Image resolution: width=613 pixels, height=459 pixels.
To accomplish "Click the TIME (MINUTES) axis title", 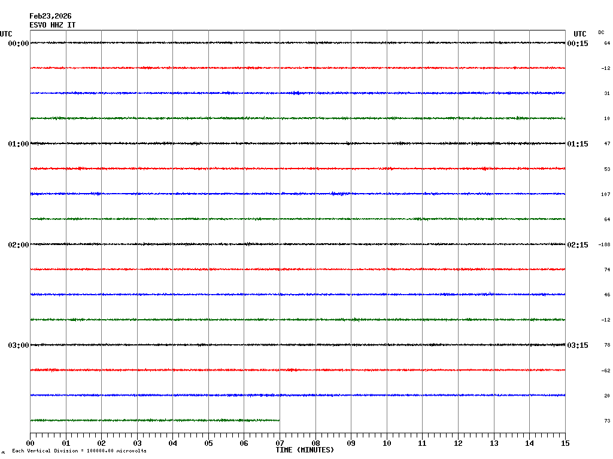I will point(305,450).
